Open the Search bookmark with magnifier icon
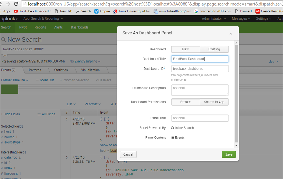This screenshot has height=179, width=283. [x=83, y=11]
